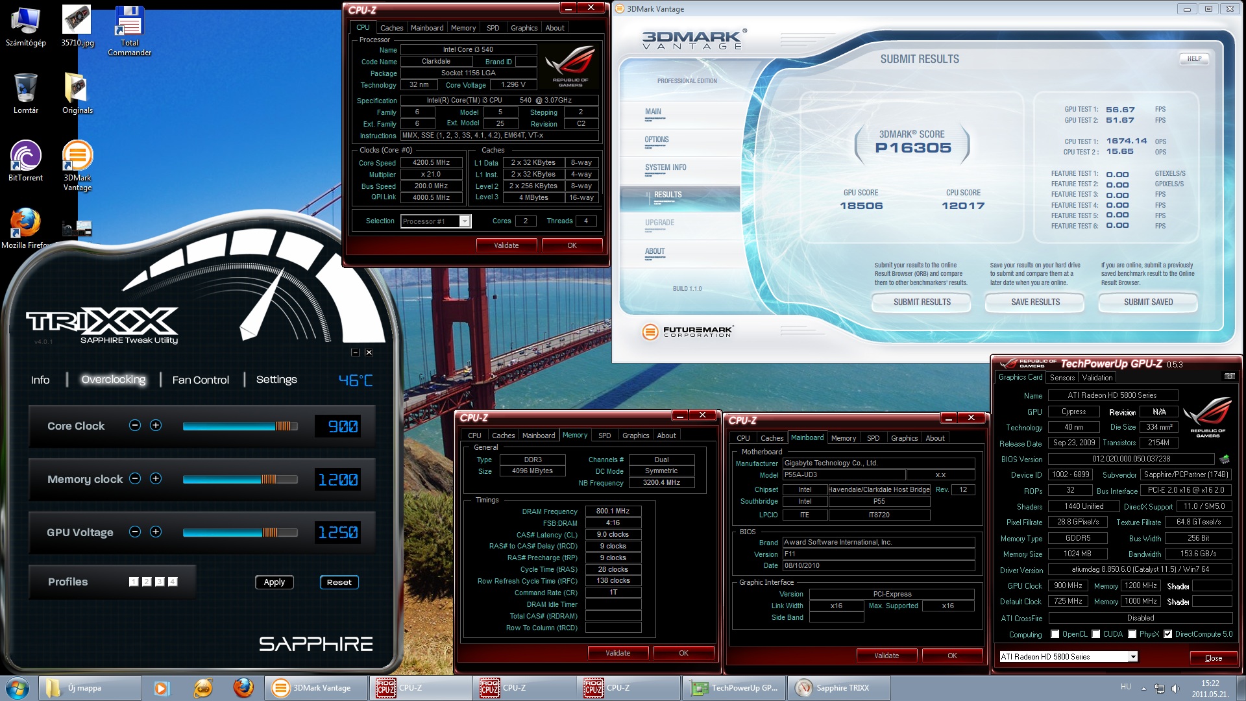Select profile slot 3 in TRIXX

(160, 582)
